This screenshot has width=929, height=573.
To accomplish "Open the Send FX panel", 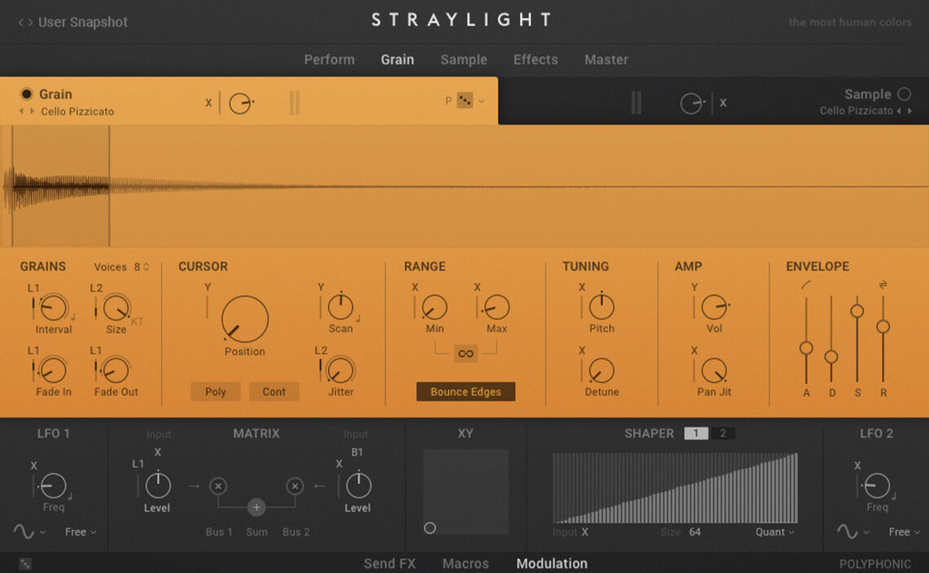I will [388, 563].
